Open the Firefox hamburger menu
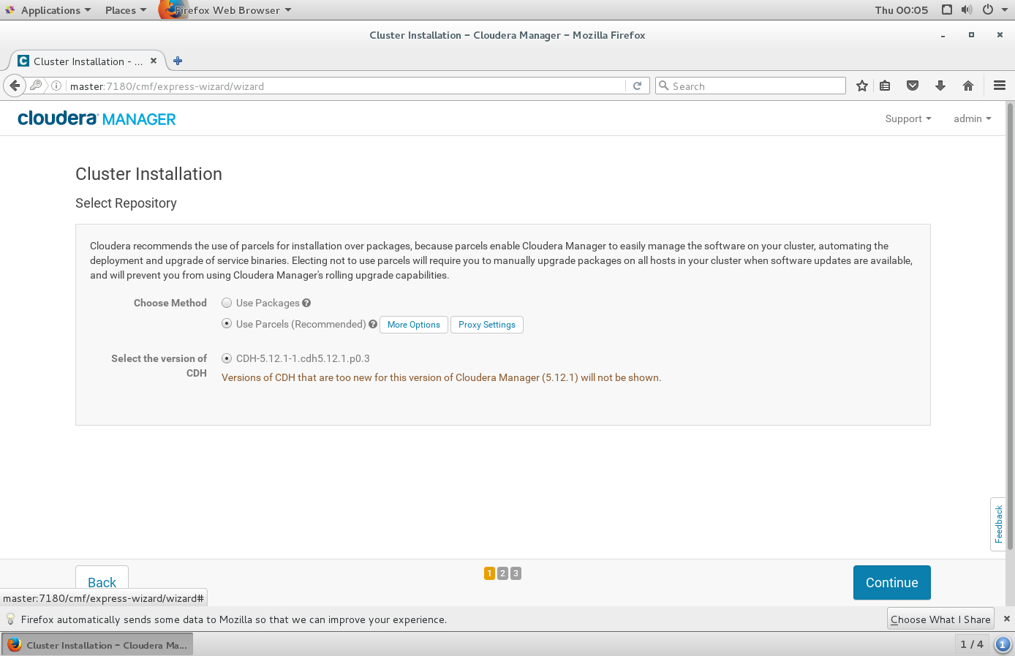1015x656 pixels. [1000, 86]
